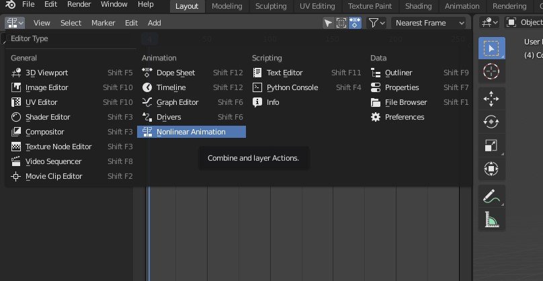The image size is (543, 281).
Task: Choose Nonlinear Animation from editor list
Action: [x=191, y=132]
